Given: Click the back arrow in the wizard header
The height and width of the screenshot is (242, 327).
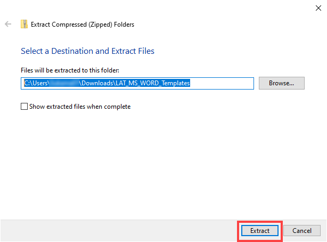Looking at the screenshot, I should [8, 24].
